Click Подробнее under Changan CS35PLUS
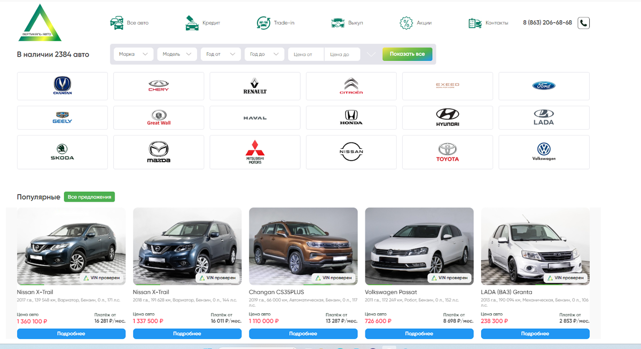This screenshot has height=349, width=641. pos(303,334)
